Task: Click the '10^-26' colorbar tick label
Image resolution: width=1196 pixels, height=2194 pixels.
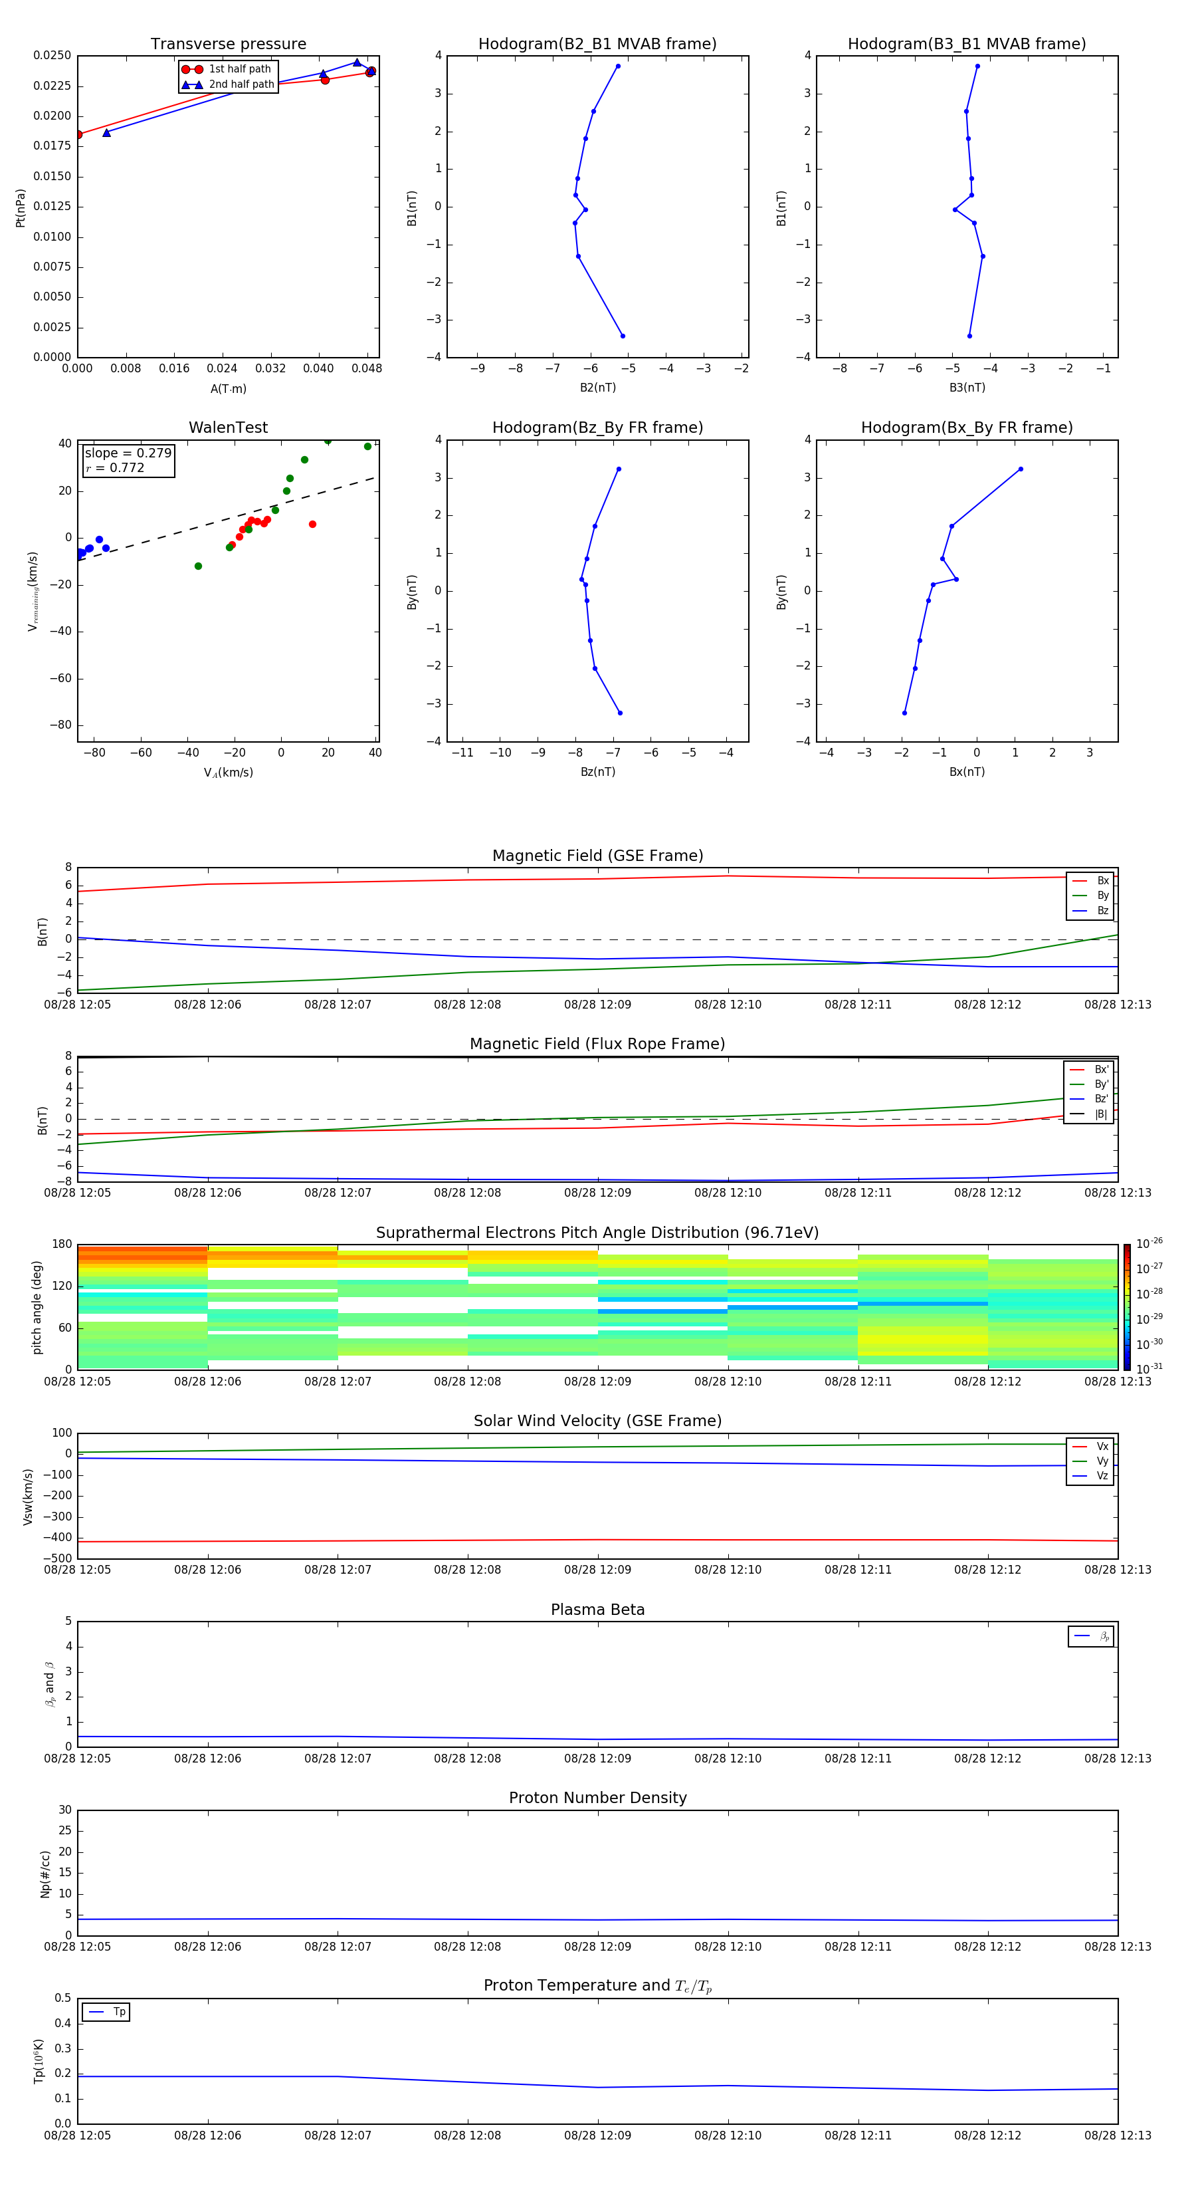Action: pyautogui.click(x=1148, y=1243)
